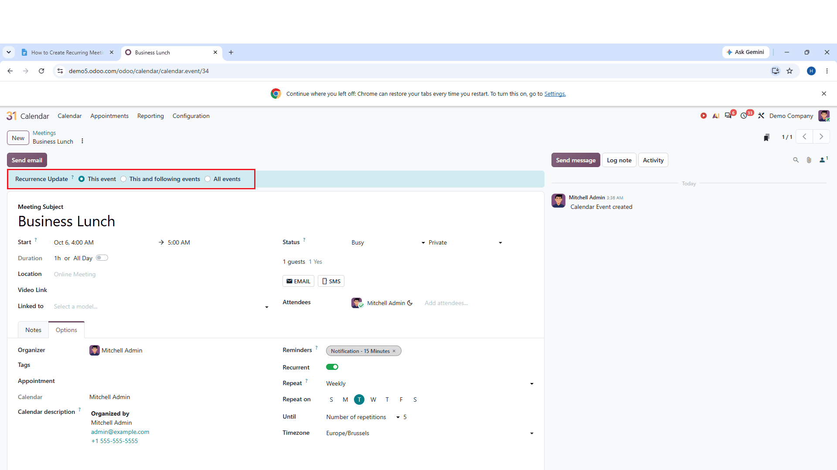837x470 pixels.
Task: Click the Chrome bookmark star icon
Action: [789, 71]
